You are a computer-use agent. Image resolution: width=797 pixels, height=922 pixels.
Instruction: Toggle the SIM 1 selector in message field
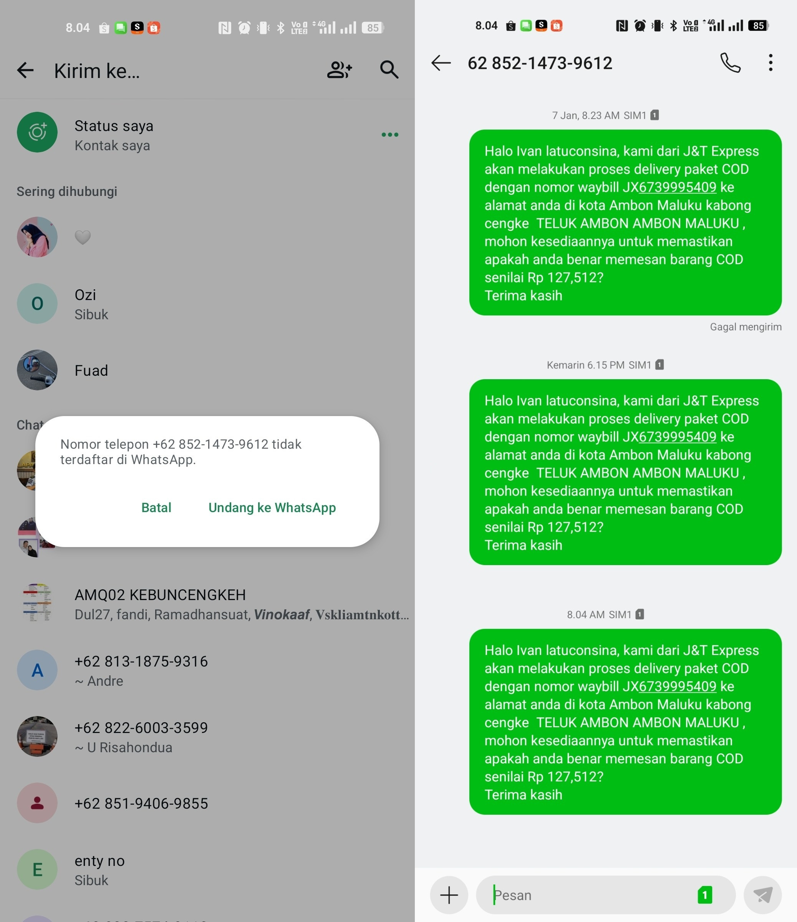705,895
